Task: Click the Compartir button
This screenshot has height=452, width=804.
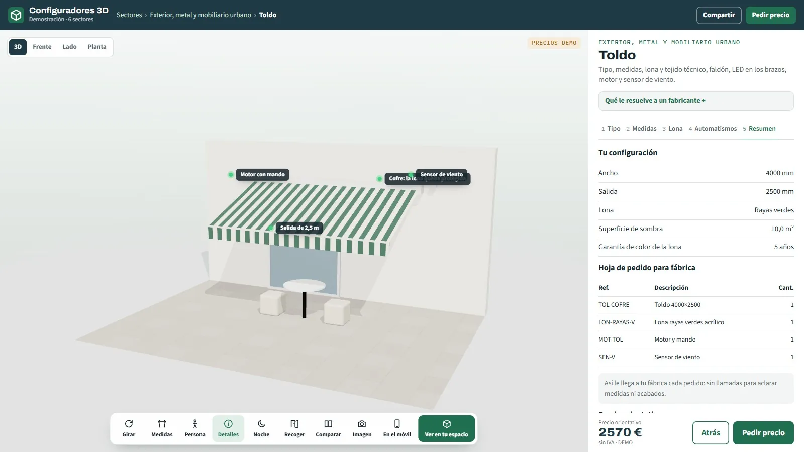Action: (719, 15)
